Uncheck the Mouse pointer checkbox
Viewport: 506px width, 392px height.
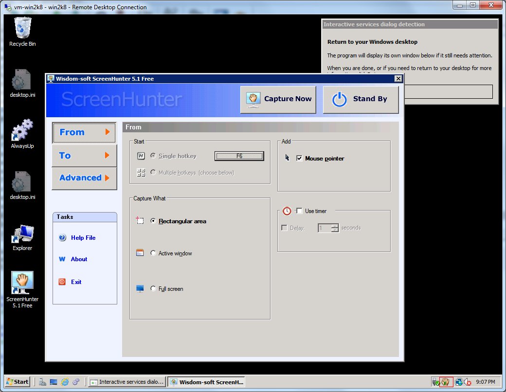coord(299,158)
